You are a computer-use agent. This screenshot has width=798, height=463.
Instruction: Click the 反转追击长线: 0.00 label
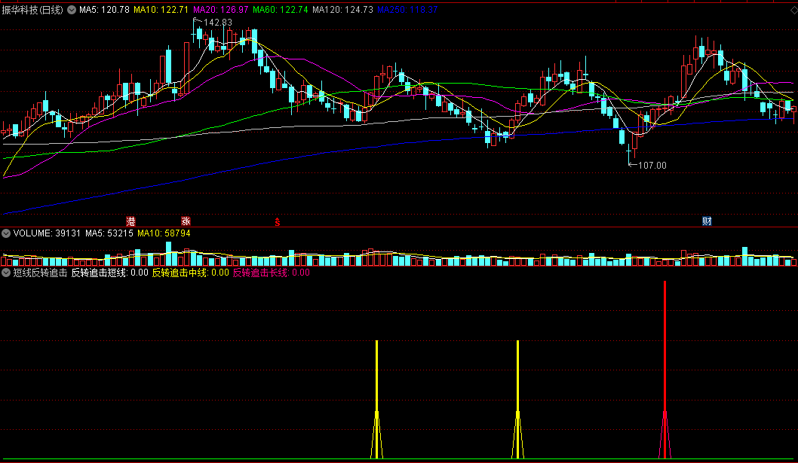point(272,273)
